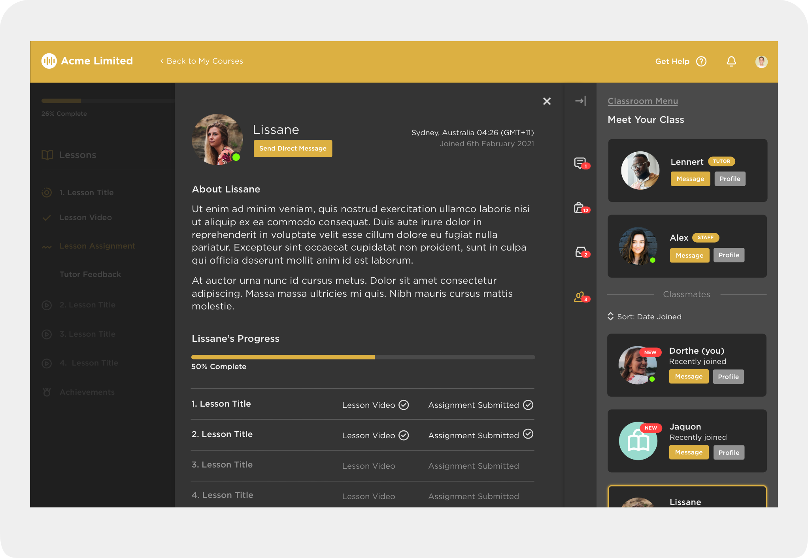Open Achievements in the left sidebar
Image resolution: width=808 pixels, height=558 pixels.
click(x=87, y=392)
